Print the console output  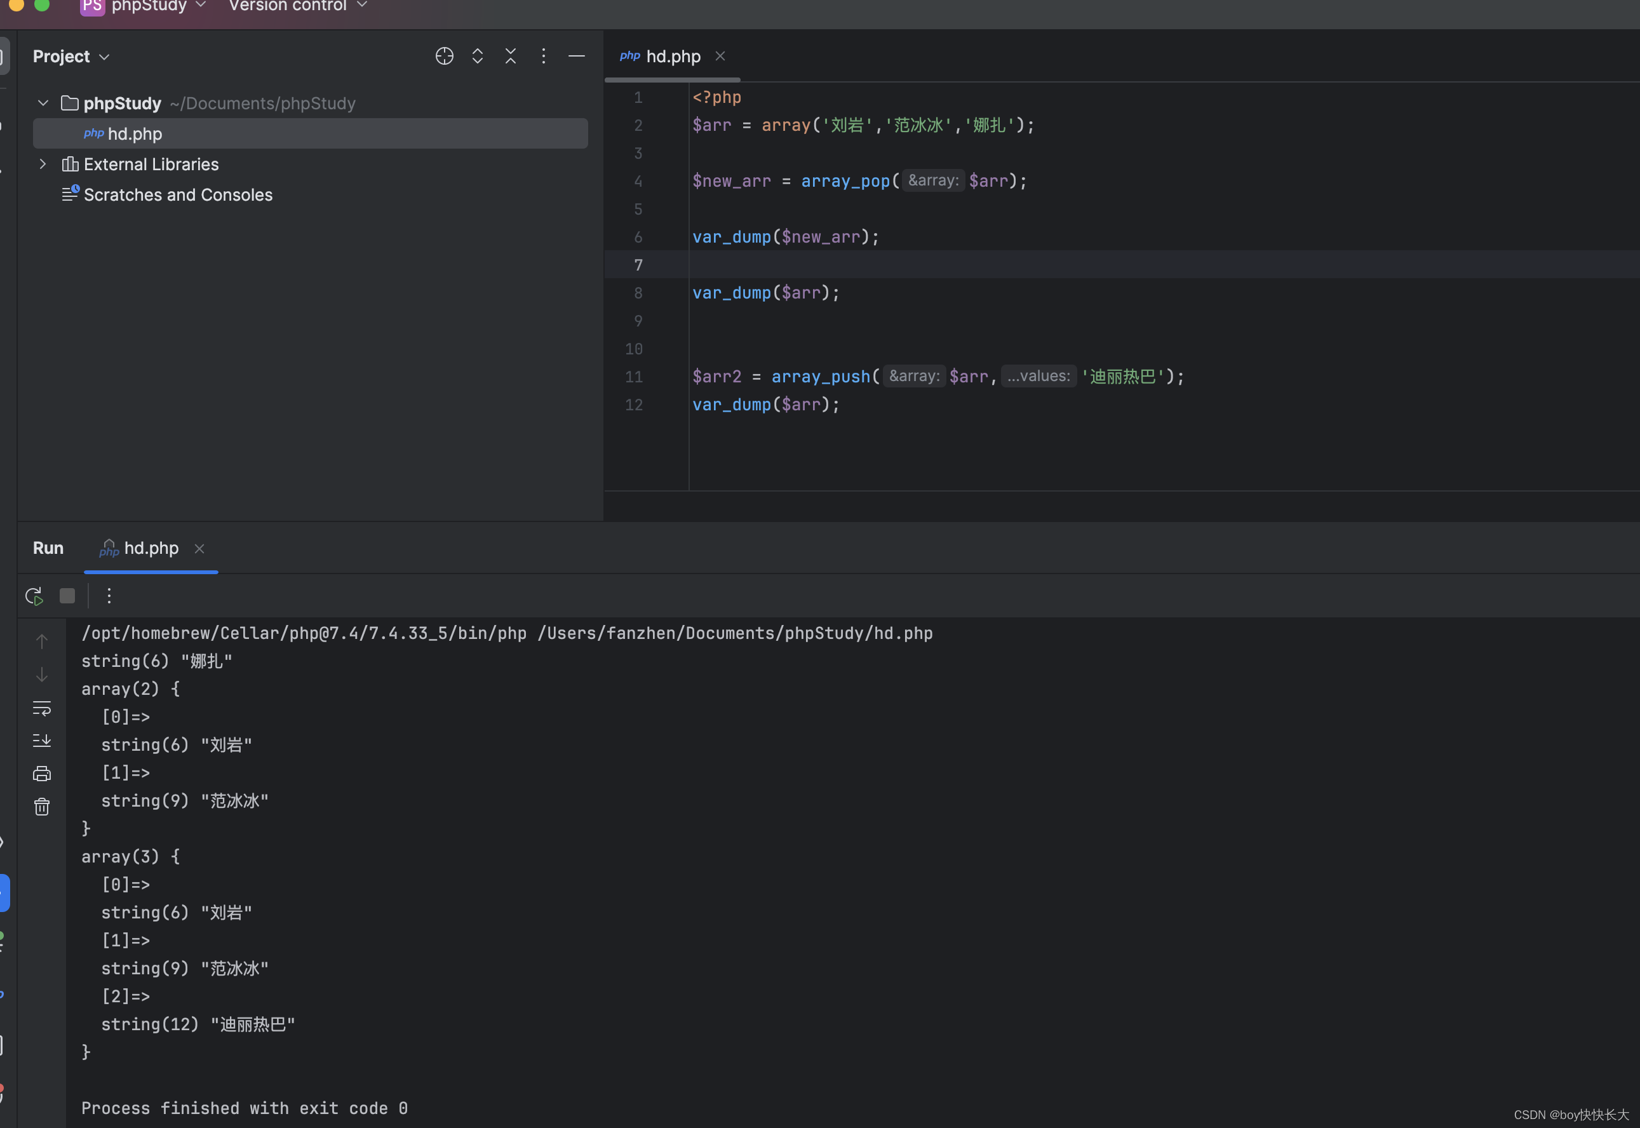(42, 773)
